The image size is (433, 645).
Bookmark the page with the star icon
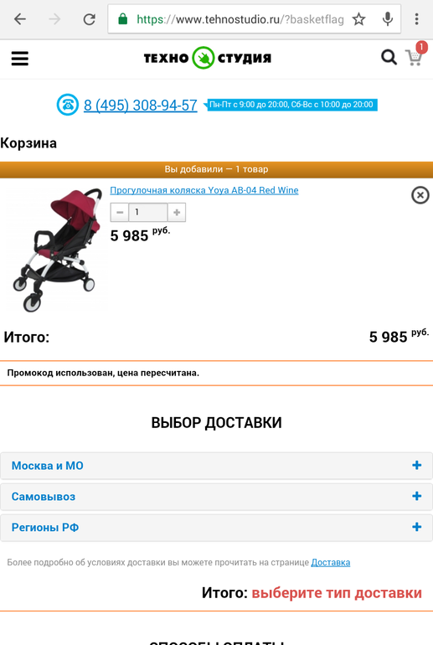358,19
